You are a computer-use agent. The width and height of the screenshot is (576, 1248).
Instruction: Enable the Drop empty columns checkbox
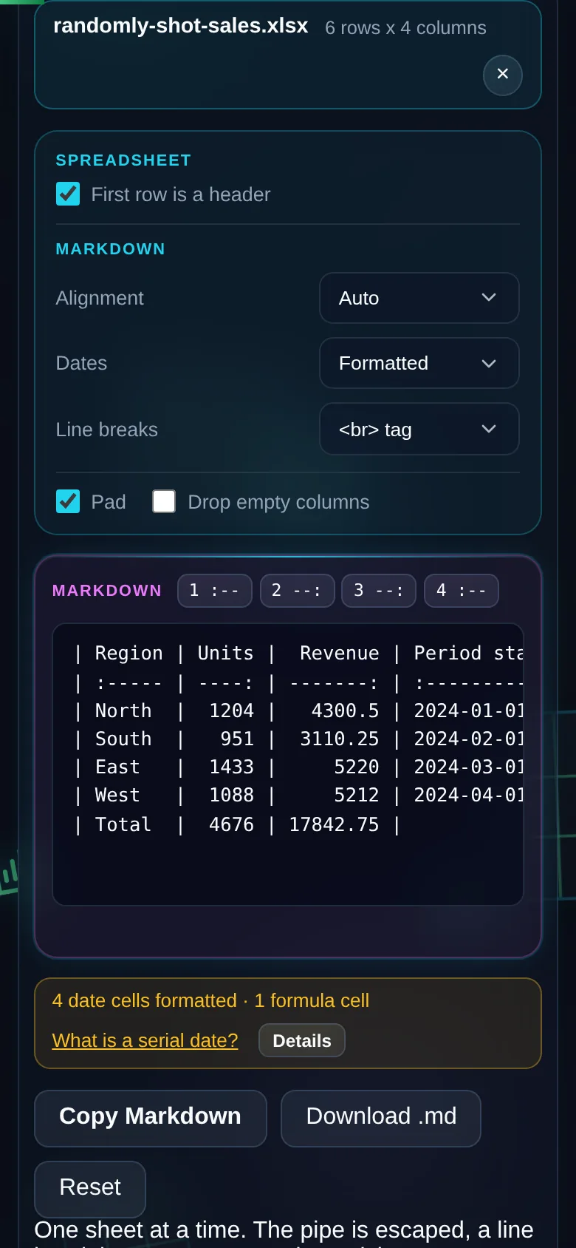point(164,502)
